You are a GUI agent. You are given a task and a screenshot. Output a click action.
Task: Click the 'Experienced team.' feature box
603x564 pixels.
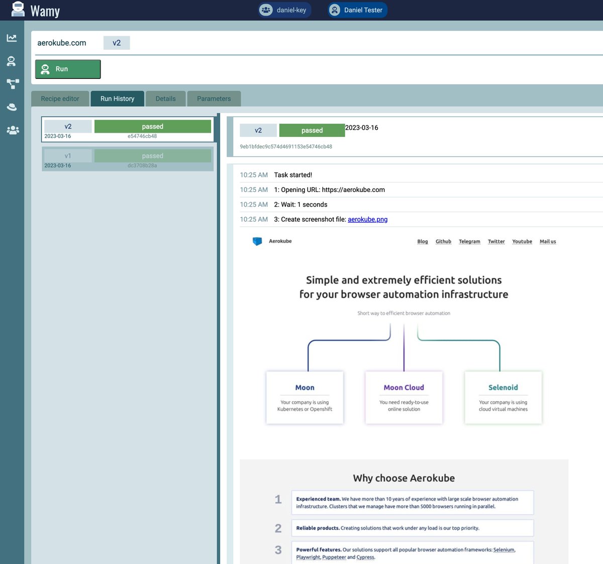pos(413,503)
